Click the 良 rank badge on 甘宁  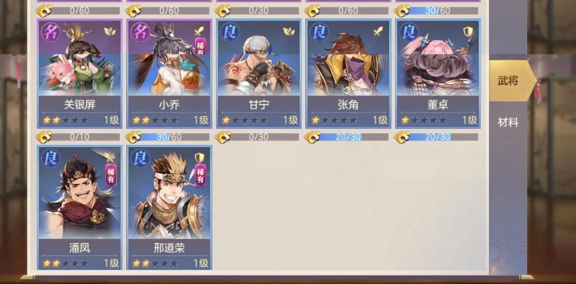click(x=230, y=32)
